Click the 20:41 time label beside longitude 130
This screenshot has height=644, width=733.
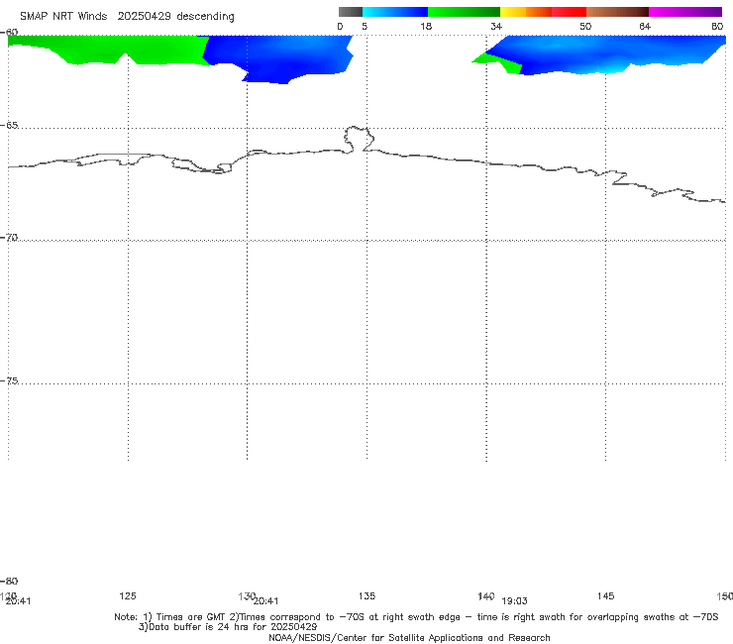[x=266, y=601]
